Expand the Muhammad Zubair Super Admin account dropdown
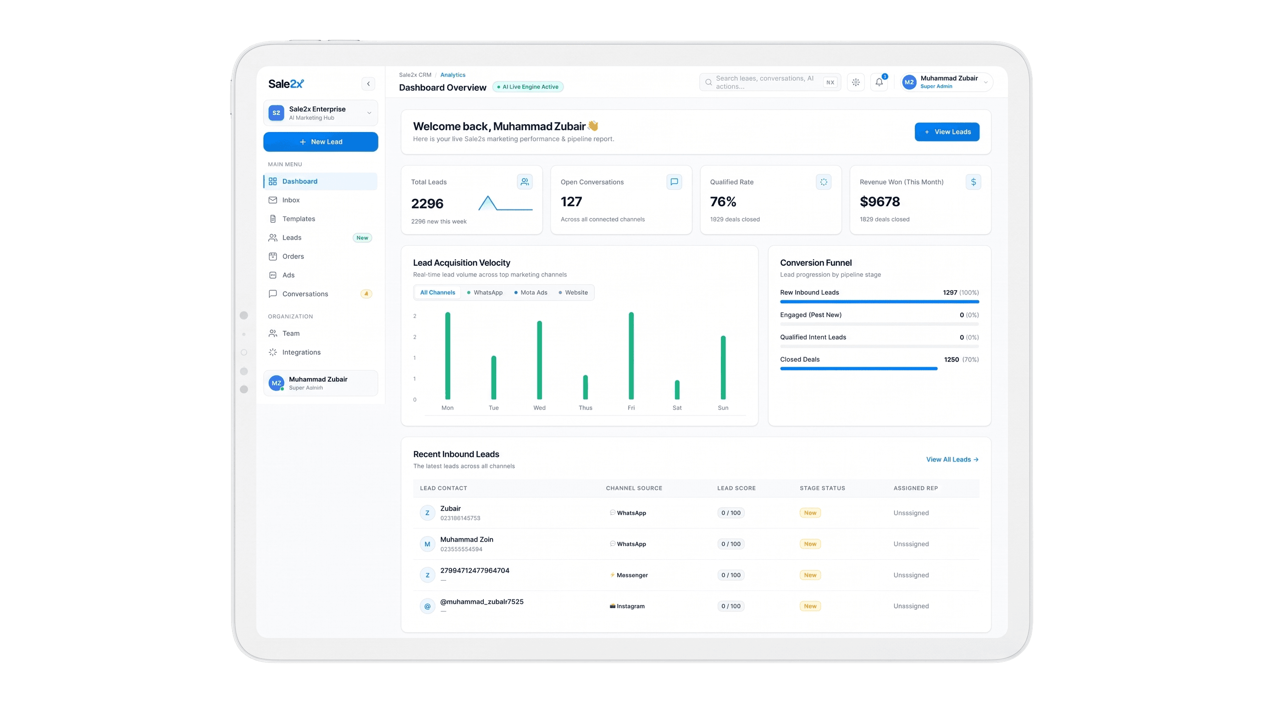 click(946, 82)
